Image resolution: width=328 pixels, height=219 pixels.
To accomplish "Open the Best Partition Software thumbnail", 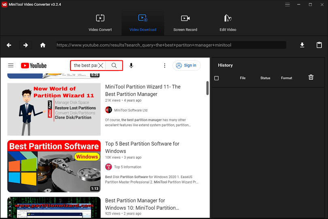I will coord(54,166).
